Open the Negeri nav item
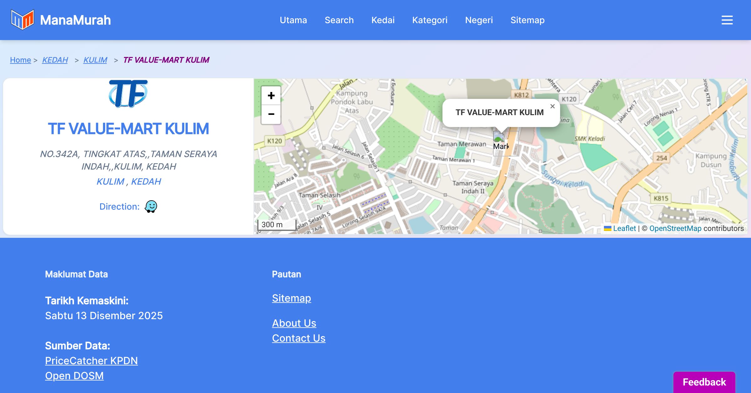 tap(479, 20)
